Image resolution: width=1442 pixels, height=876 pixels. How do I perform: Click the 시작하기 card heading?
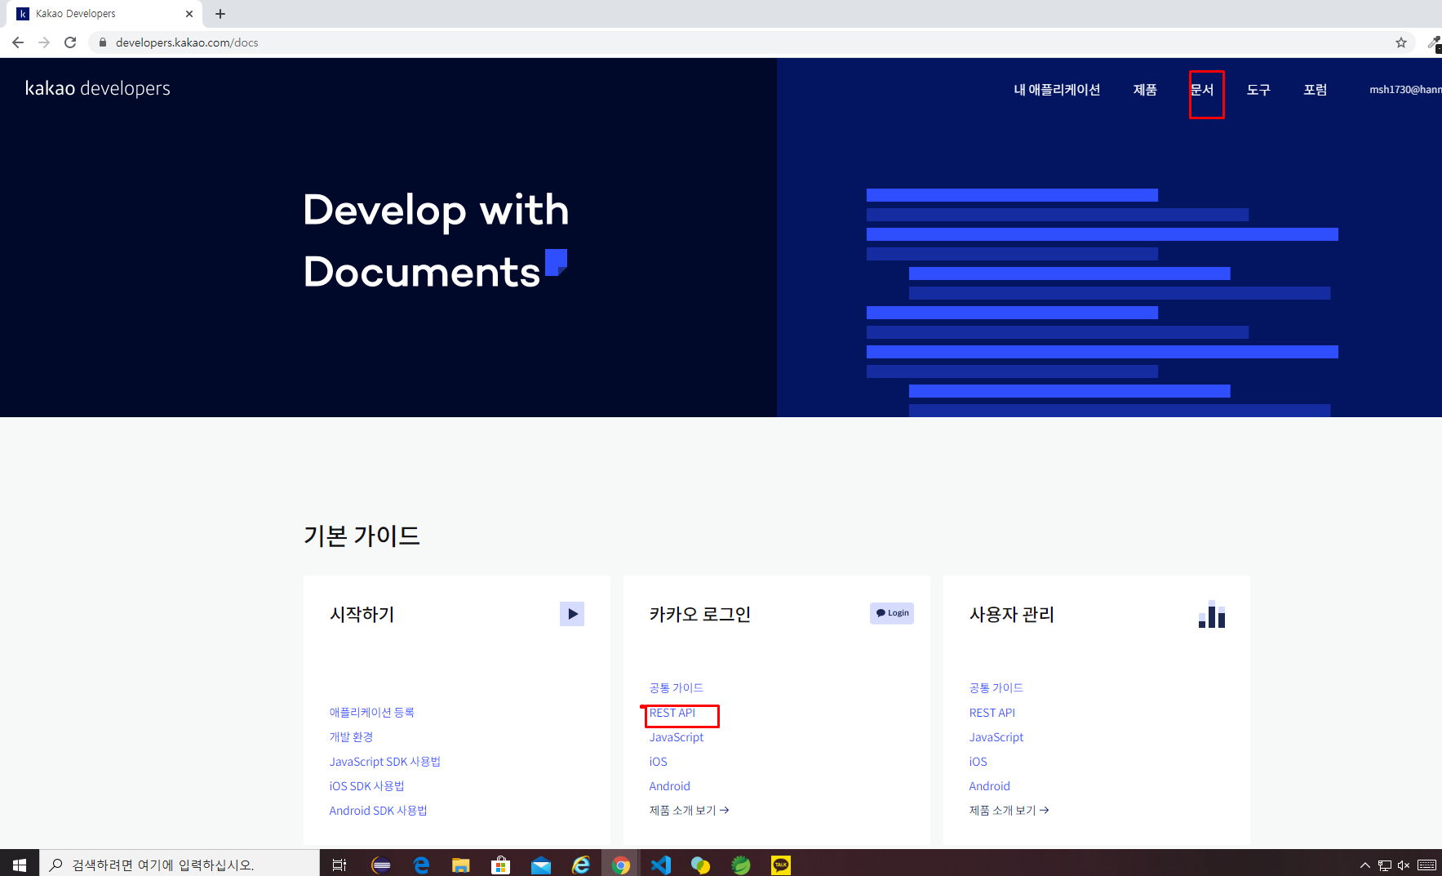pos(362,614)
